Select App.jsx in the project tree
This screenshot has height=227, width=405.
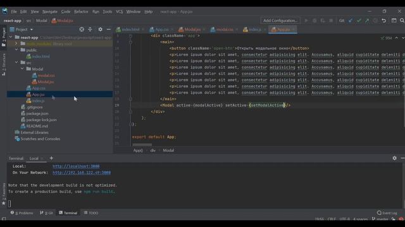coord(38,95)
